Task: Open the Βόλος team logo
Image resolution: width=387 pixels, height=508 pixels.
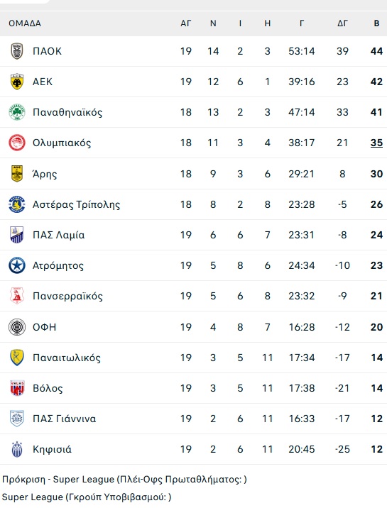Action: click(x=17, y=388)
